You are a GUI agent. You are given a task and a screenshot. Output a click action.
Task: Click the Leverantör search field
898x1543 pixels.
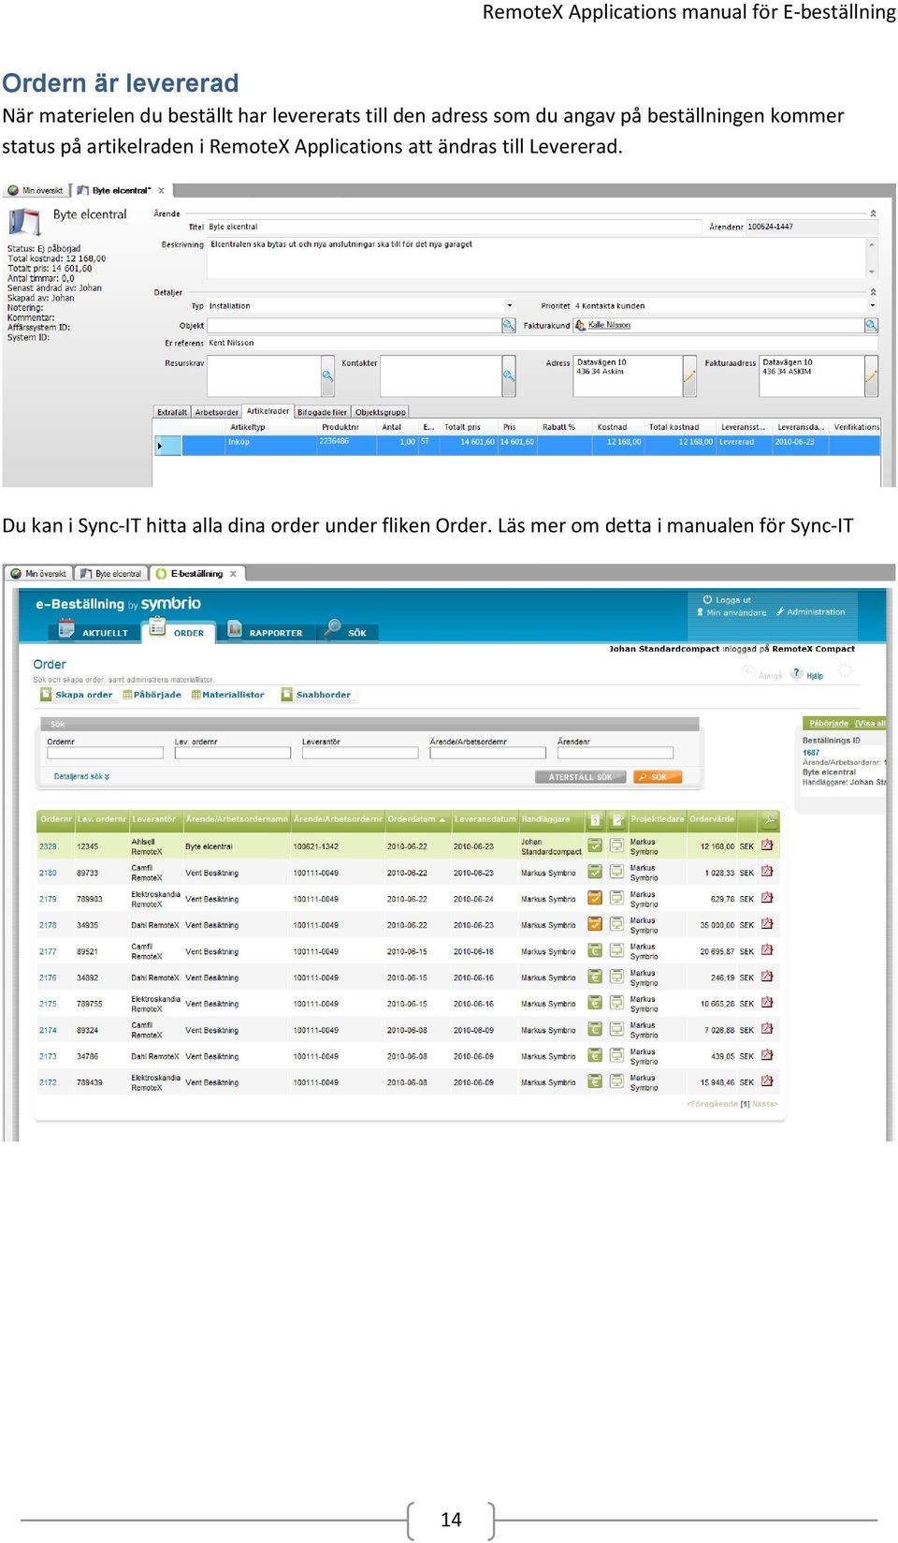(360, 753)
